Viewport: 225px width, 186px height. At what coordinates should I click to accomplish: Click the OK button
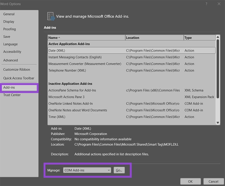[190, 181]
